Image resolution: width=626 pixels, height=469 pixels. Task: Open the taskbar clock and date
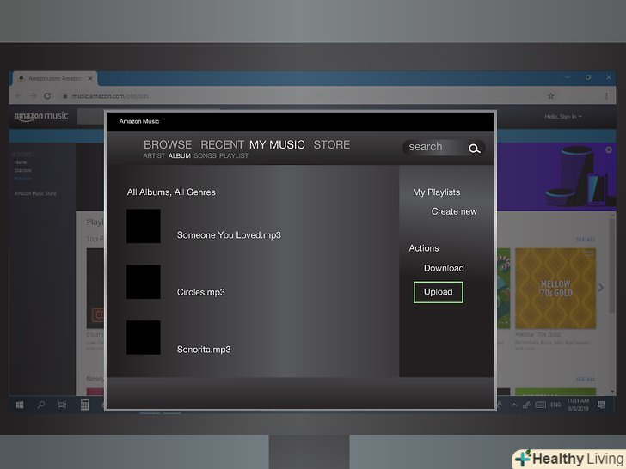pos(578,405)
